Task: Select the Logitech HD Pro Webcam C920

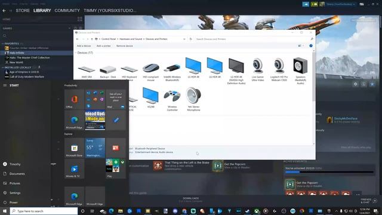Action: (x=279, y=66)
